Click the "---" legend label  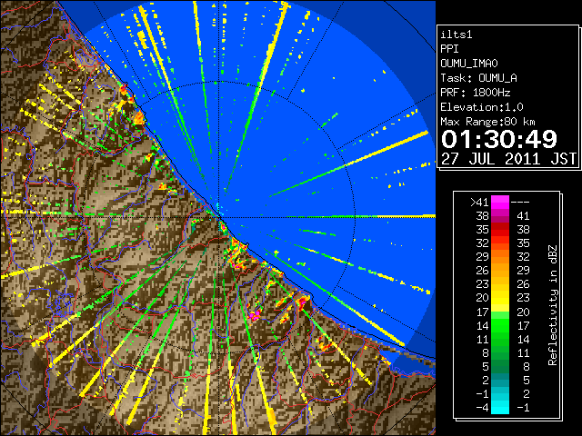click(x=520, y=202)
